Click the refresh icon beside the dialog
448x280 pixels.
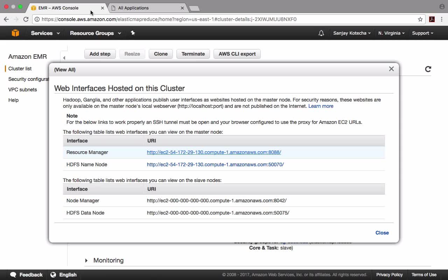coord(428,69)
